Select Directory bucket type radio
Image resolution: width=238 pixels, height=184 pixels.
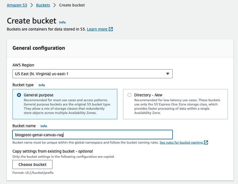pyautogui.click(x=129, y=95)
